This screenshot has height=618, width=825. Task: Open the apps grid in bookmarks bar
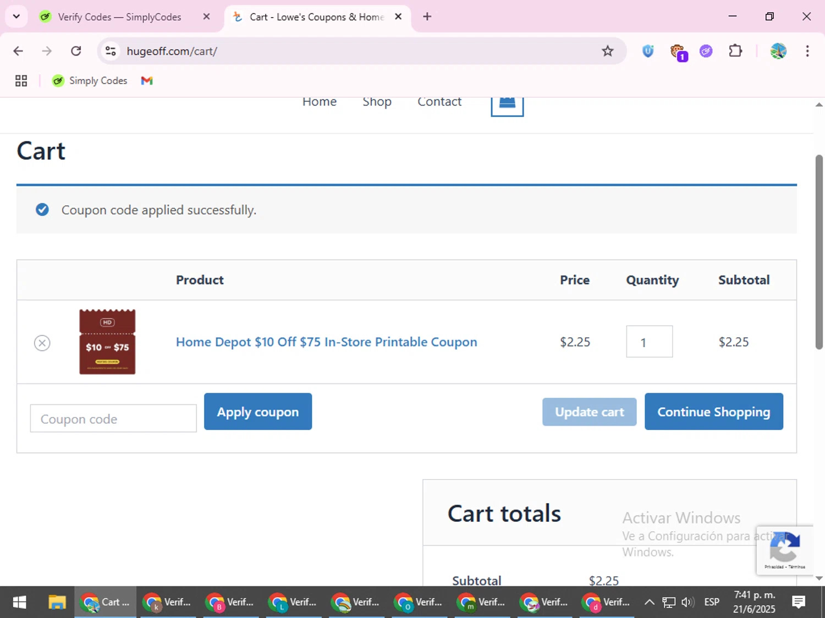[21, 81]
